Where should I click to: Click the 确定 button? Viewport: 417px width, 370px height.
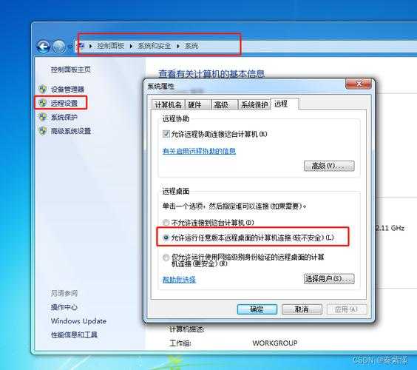pos(257,309)
